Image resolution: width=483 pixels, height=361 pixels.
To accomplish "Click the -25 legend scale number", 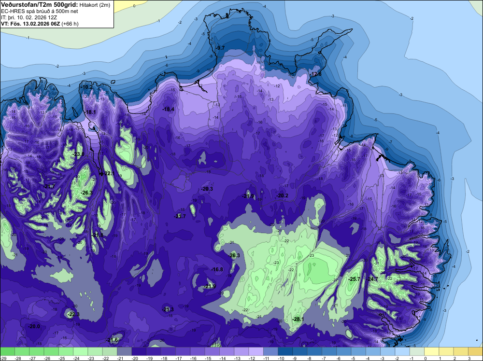I will click(x=62, y=358).
